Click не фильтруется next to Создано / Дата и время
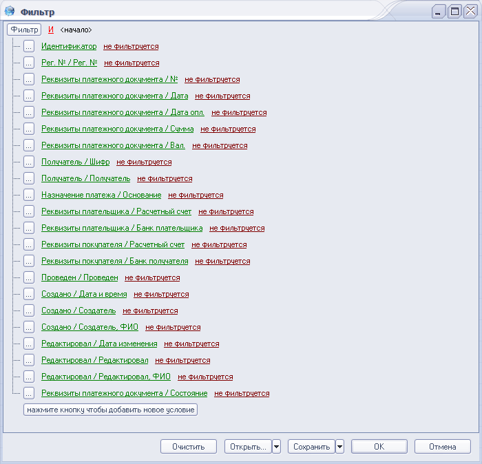482x464 pixels. click(161, 294)
